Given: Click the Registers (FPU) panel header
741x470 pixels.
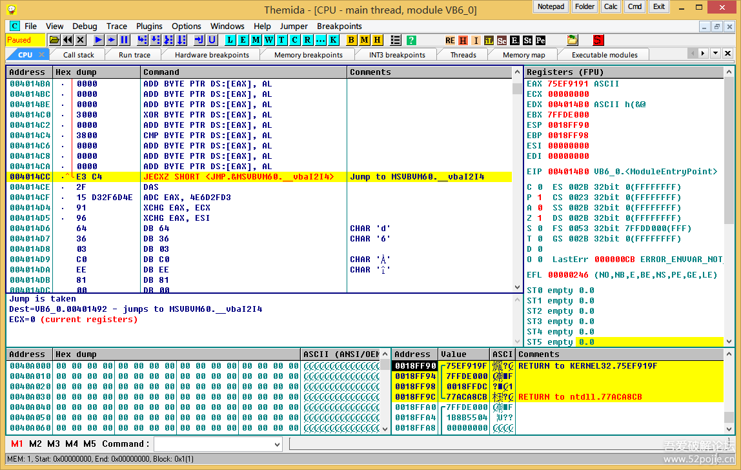Looking at the screenshot, I should point(624,72).
